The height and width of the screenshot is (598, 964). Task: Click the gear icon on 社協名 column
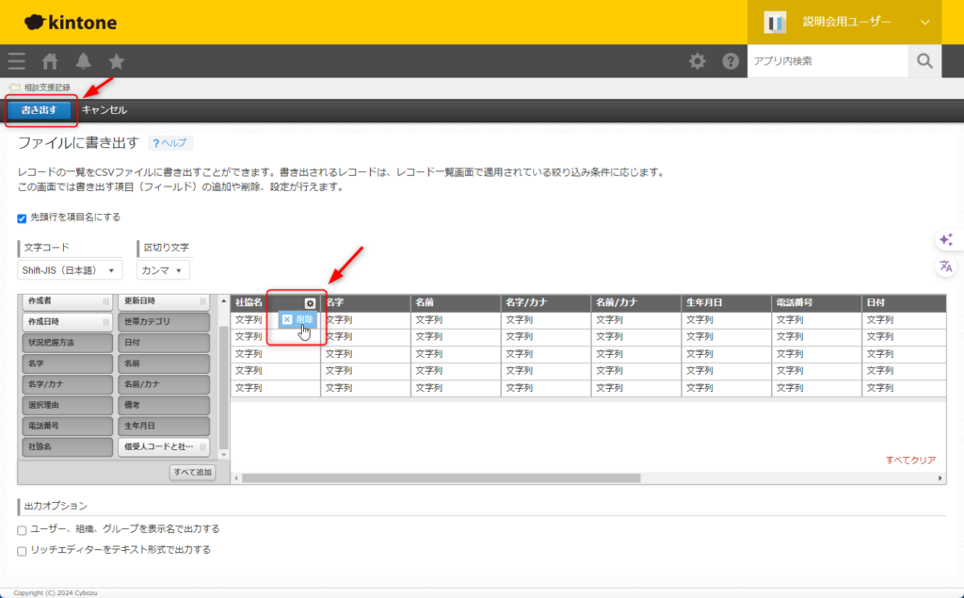pos(310,302)
